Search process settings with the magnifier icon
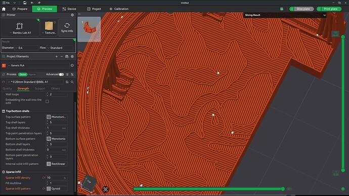 tap(72, 82)
